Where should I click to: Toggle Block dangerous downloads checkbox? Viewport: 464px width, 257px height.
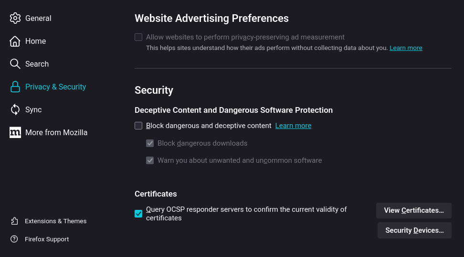click(x=150, y=143)
